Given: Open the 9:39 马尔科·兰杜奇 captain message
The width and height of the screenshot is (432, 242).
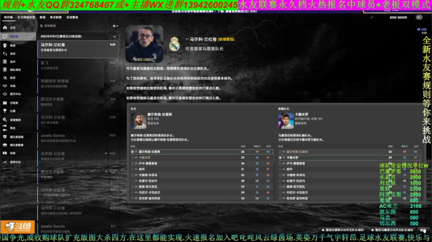Looking at the screenshot, I should pyautogui.click(x=78, y=49).
